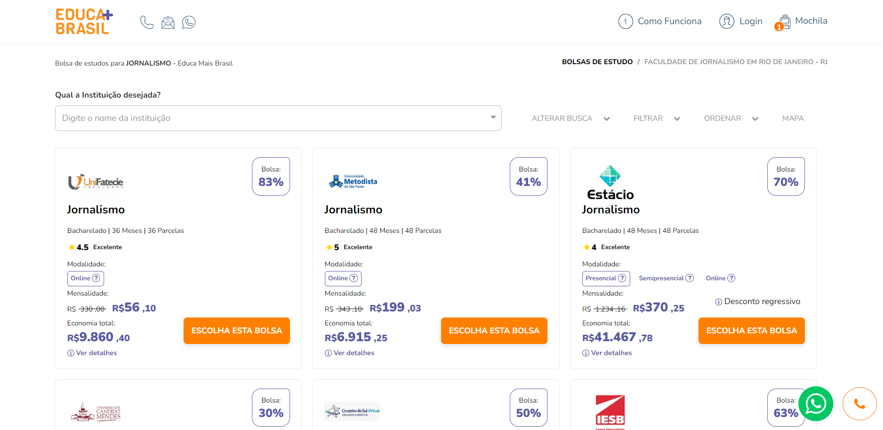Screen dimensions: 883x430
Task: Click BOLSAS DE ESTUDO breadcrumb
Action: coord(597,62)
